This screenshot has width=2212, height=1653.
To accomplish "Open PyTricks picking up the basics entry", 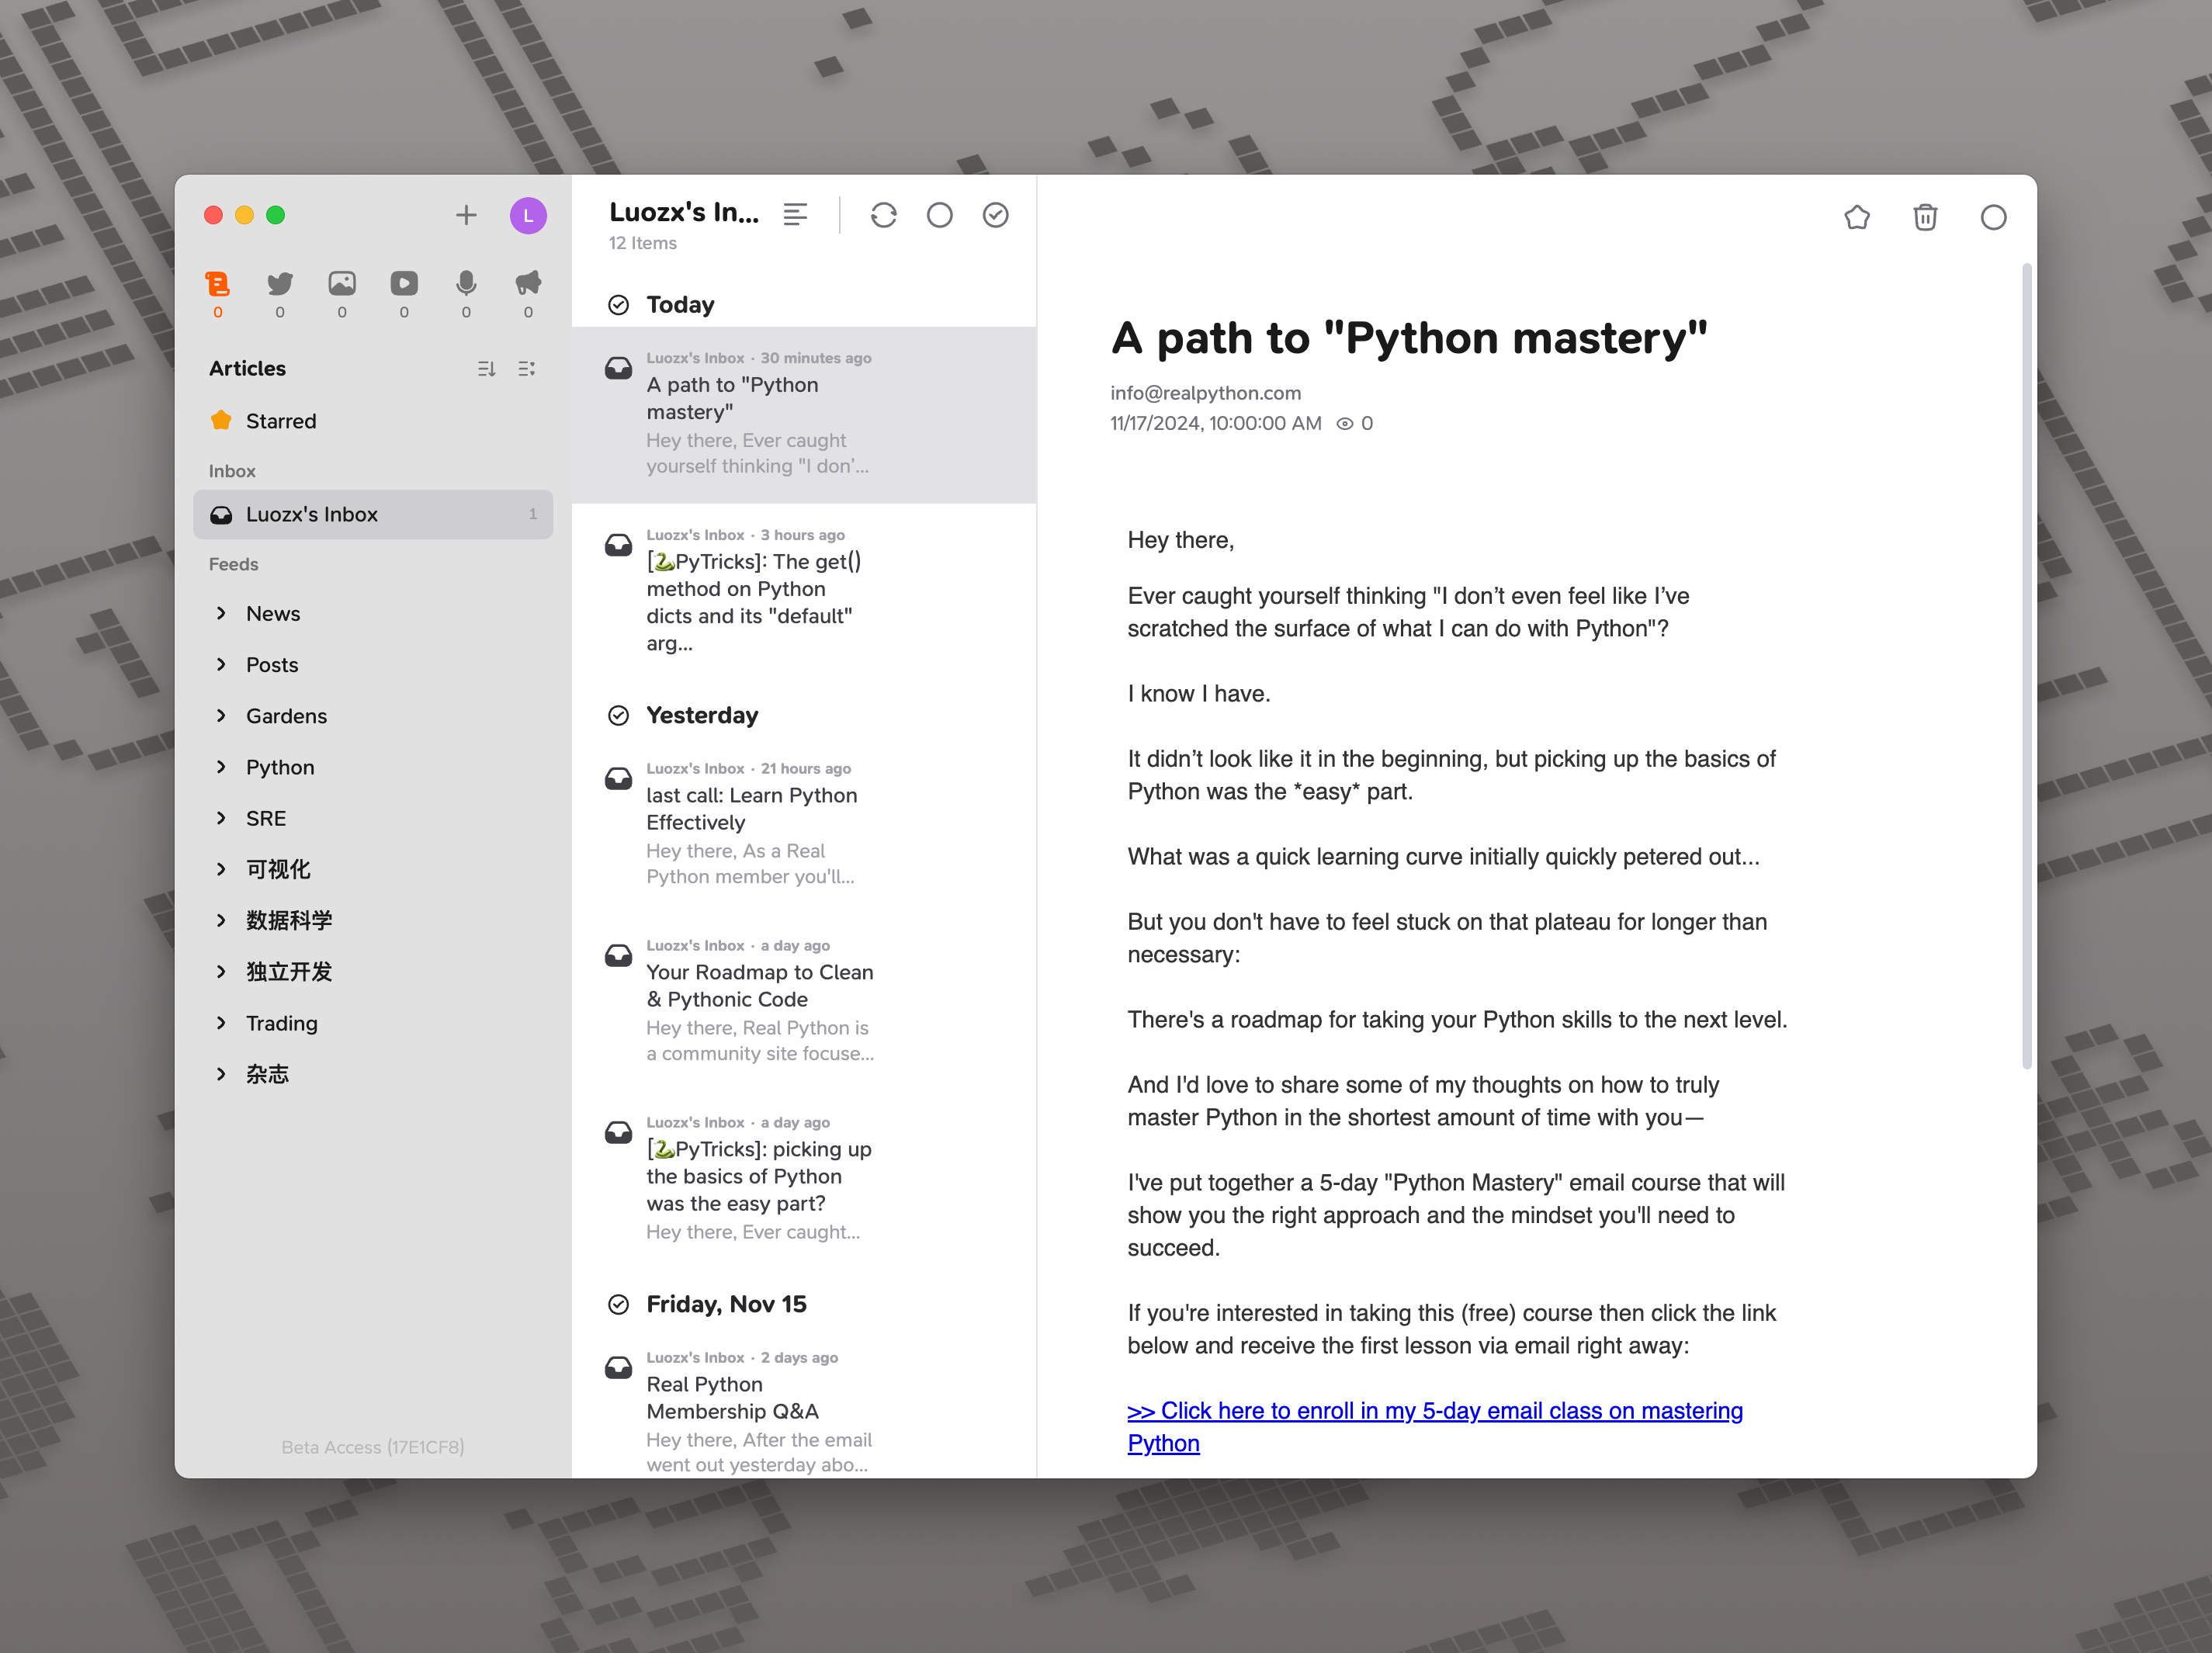I will 804,1179.
